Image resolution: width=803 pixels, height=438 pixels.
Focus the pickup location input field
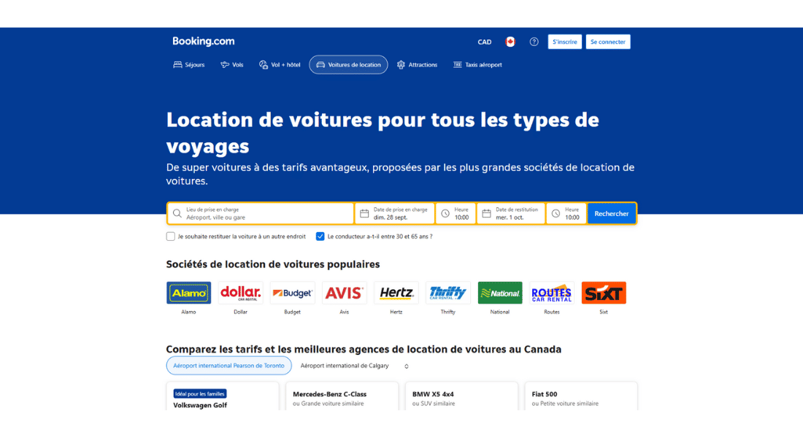tap(266, 213)
